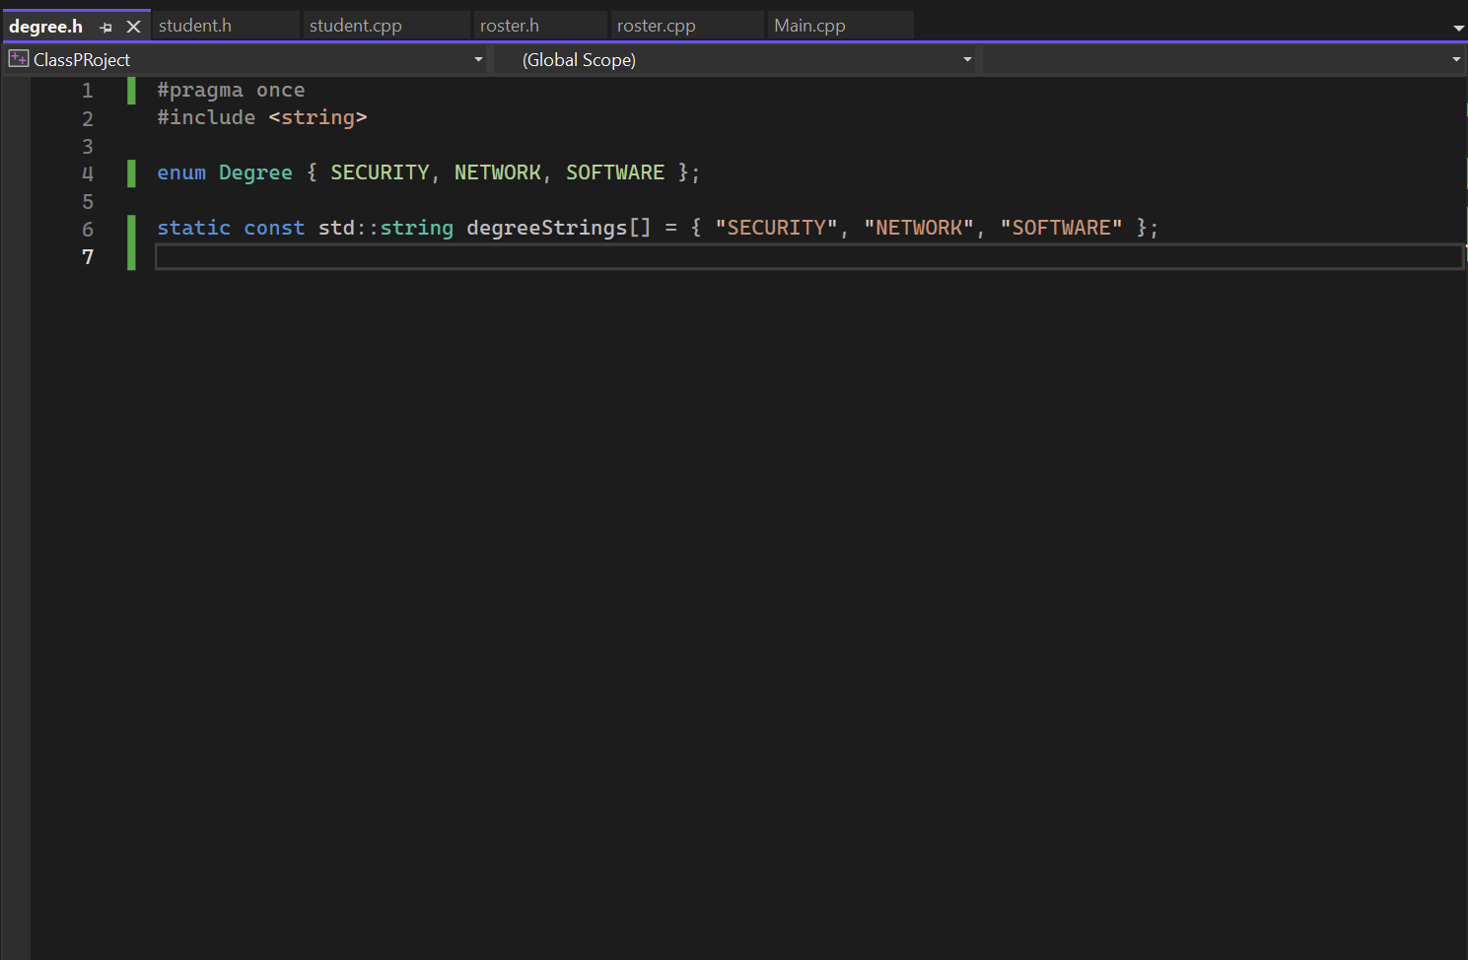Click the dropdown arrow on the Global Scope box
This screenshot has width=1468, height=960.
[967, 59]
